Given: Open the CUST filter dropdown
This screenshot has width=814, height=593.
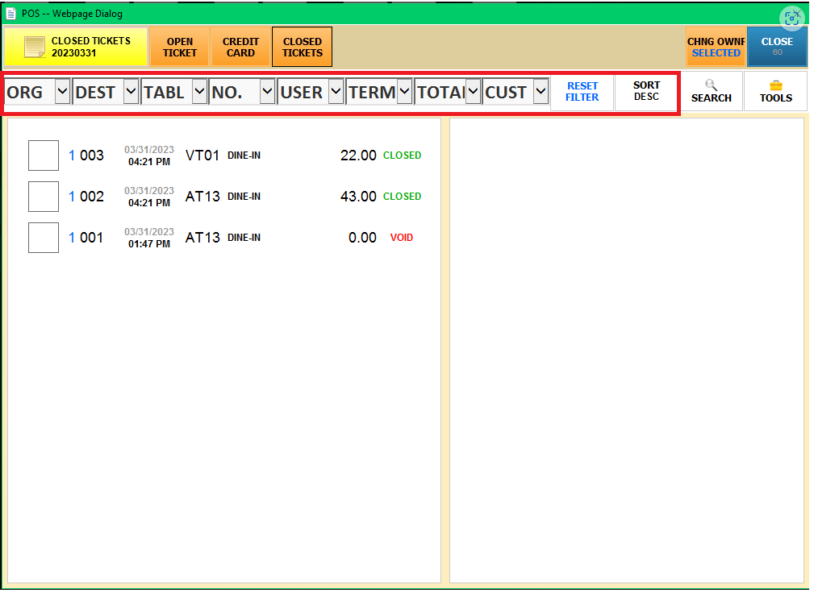Looking at the screenshot, I should pyautogui.click(x=541, y=92).
